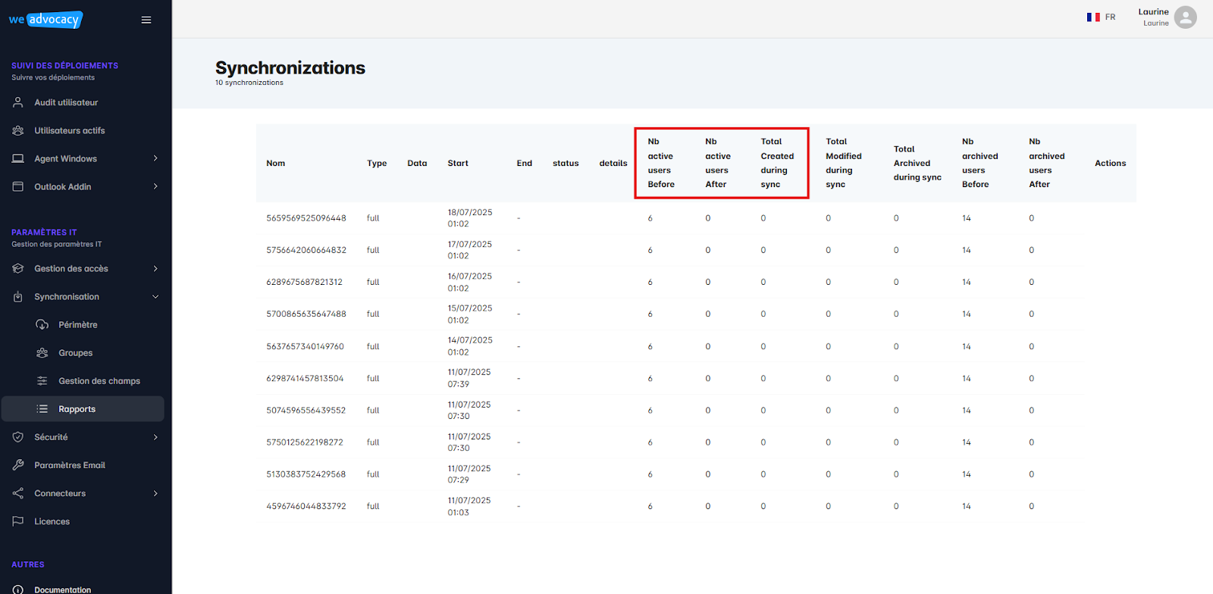Click the 11/07/2025 07:39 start date
The height and width of the screenshot is (594, 1213).
469,378
